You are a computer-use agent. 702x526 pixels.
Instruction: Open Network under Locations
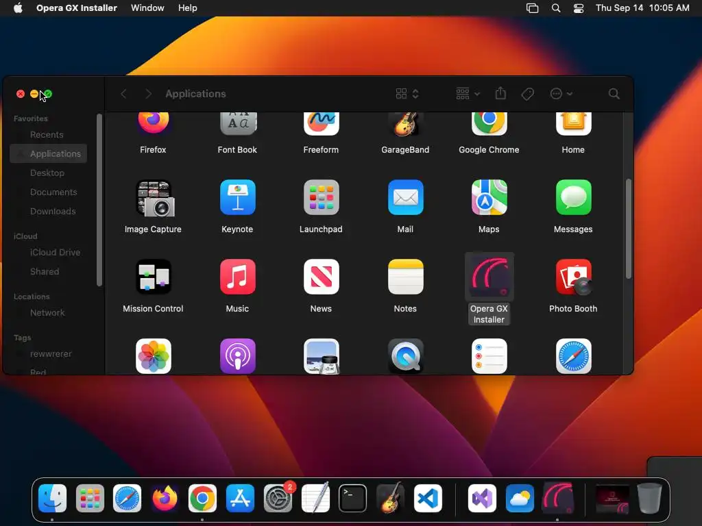pyautogui.click(x=49, y=312)
